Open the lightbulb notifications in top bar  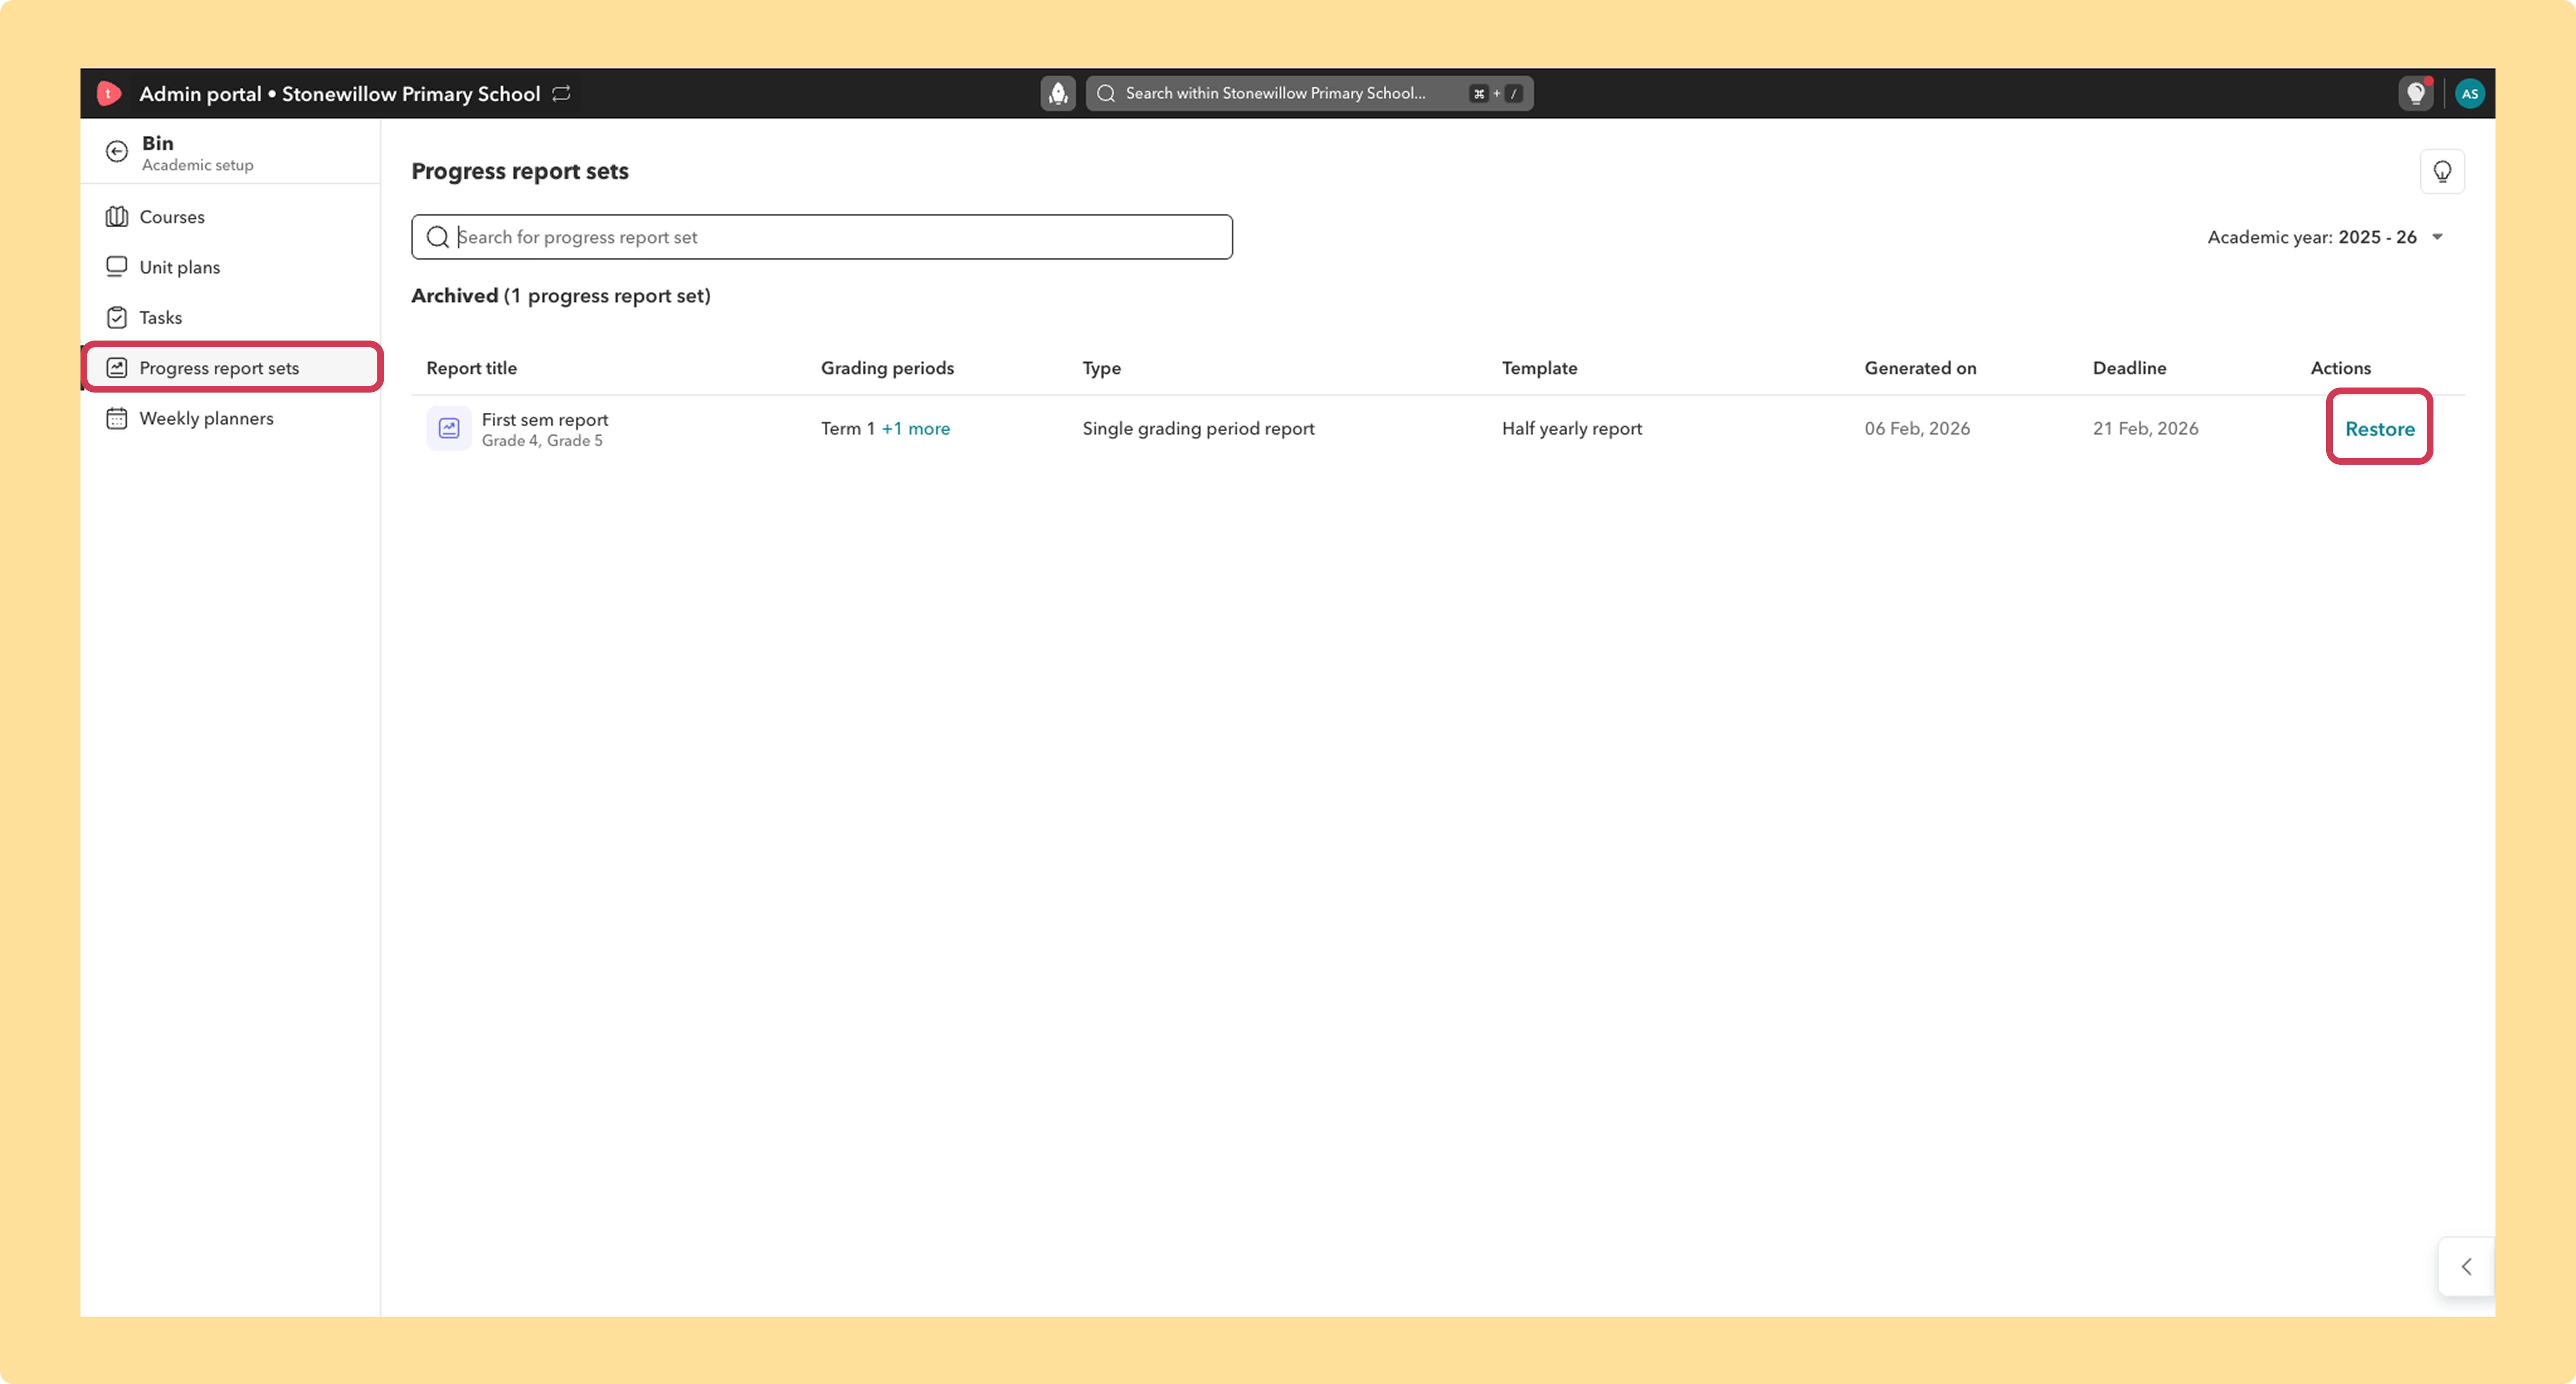(2416, 93)
